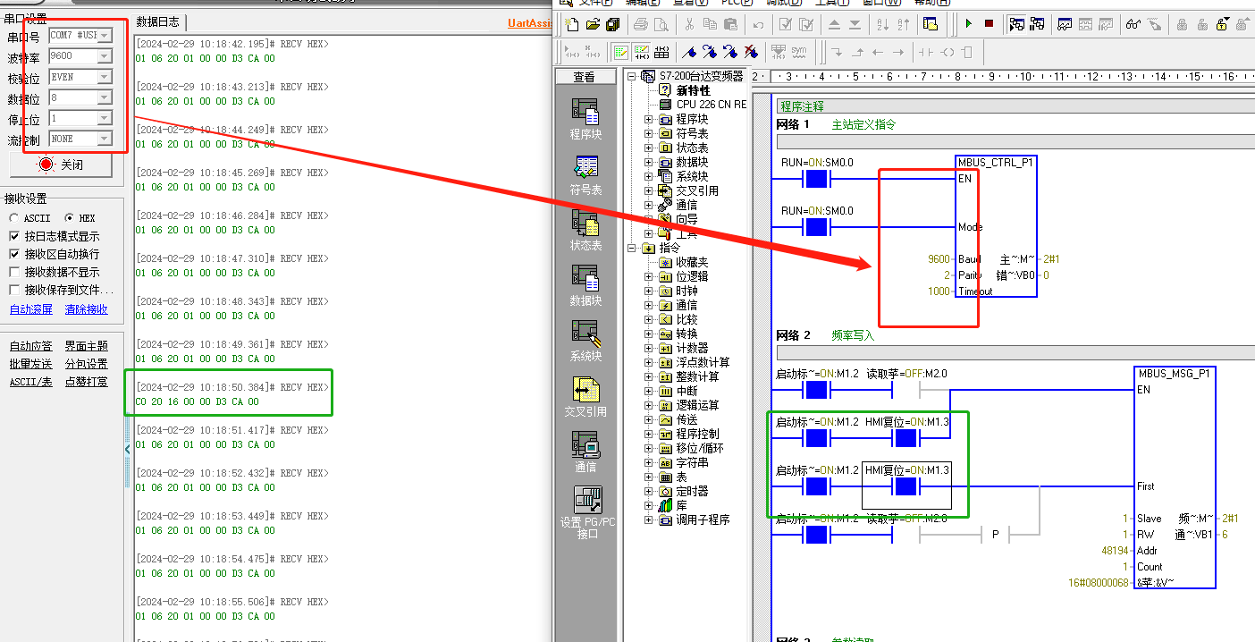
Task: Uncheck 按日志模式显示 checkbox
Action: pyautogui.click(x=14, y=236)
